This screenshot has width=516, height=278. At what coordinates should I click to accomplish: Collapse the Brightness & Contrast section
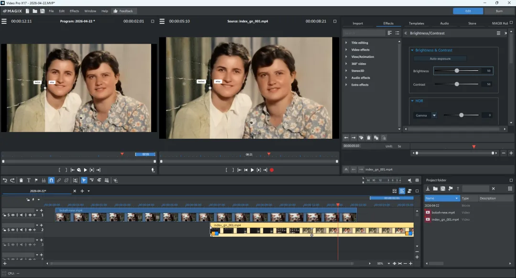412,50
